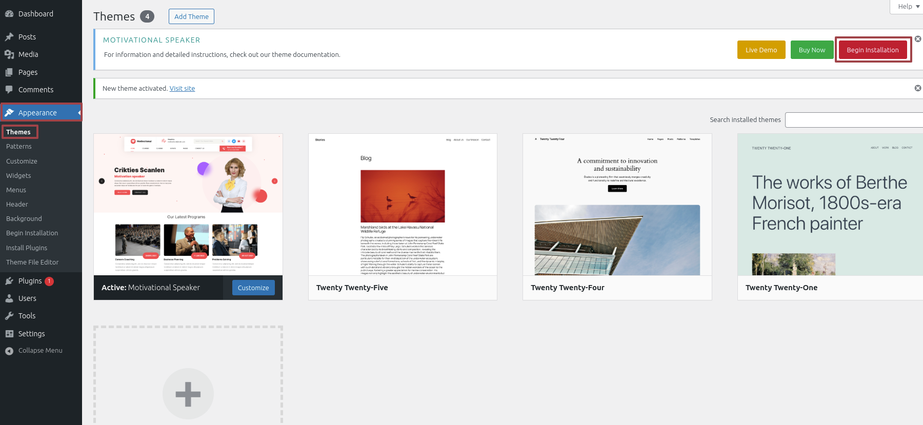Click the Posts pushpin icon
923x425 pixels.
tap(9, 37)
